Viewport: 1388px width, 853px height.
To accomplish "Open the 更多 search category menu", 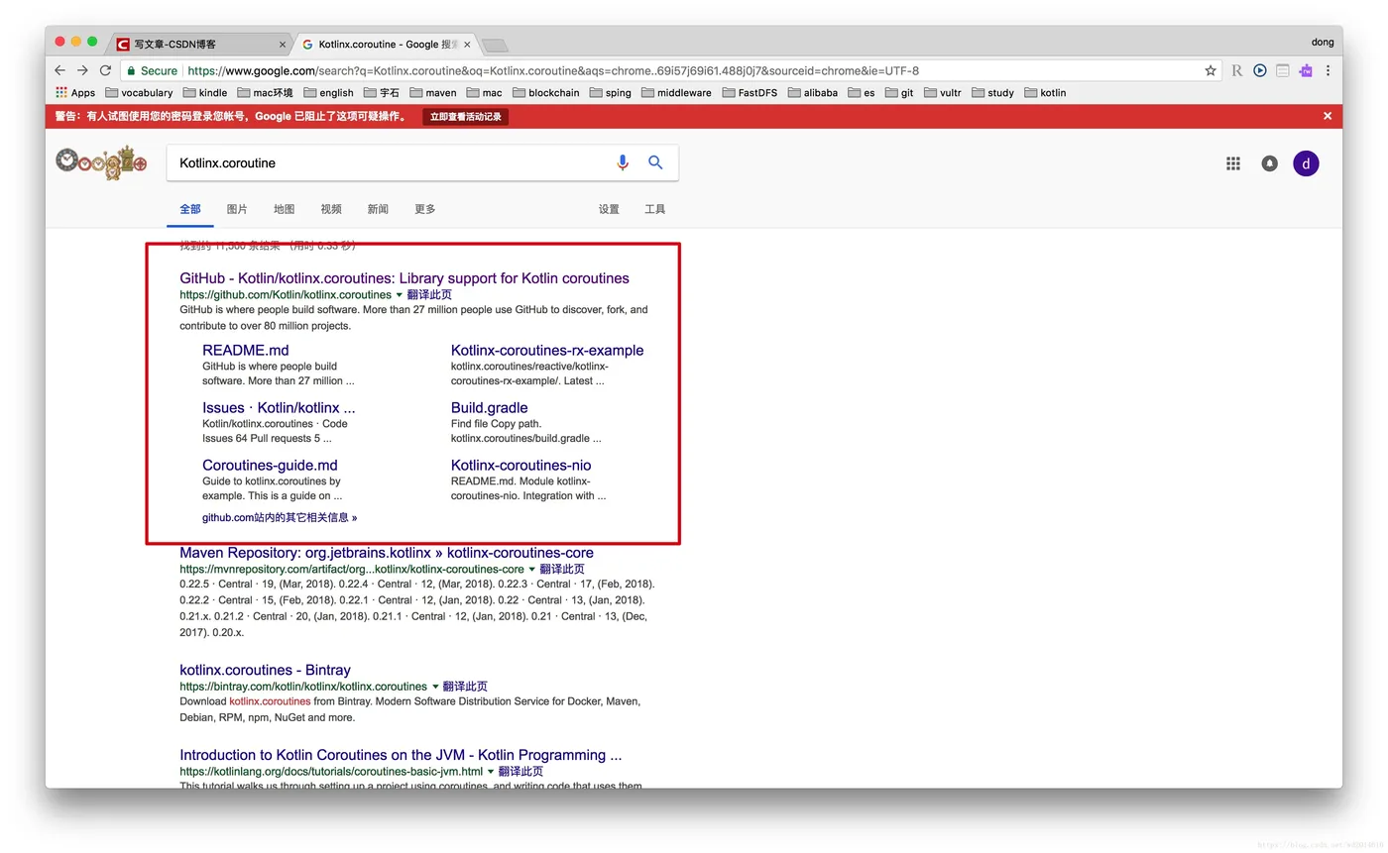I will pyautogui.click(x=425, y=209).
